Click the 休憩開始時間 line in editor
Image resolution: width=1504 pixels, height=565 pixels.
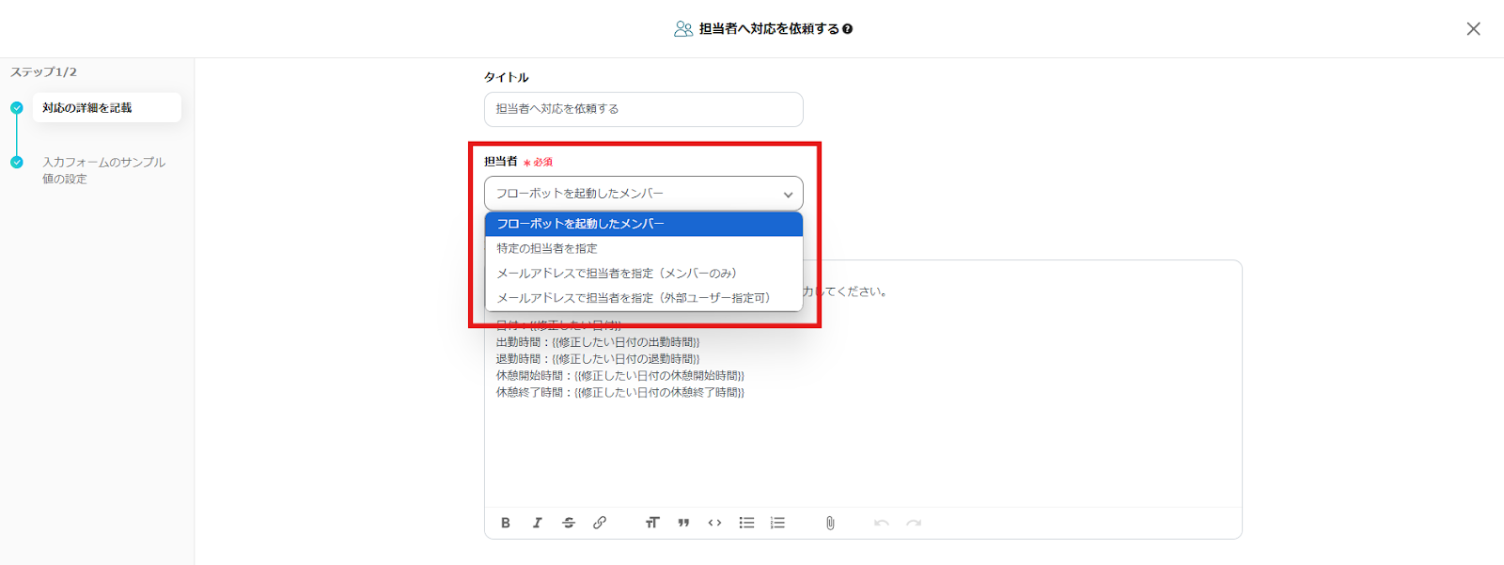click(620, 376)
